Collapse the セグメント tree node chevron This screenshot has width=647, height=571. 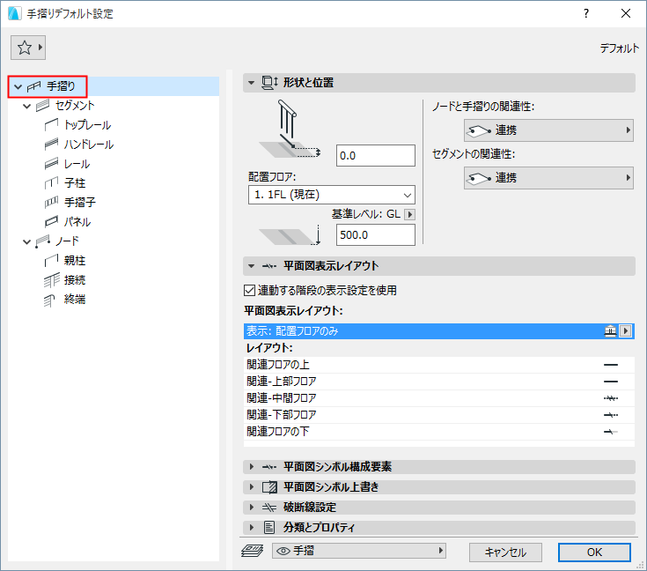(x=26, y=107)
